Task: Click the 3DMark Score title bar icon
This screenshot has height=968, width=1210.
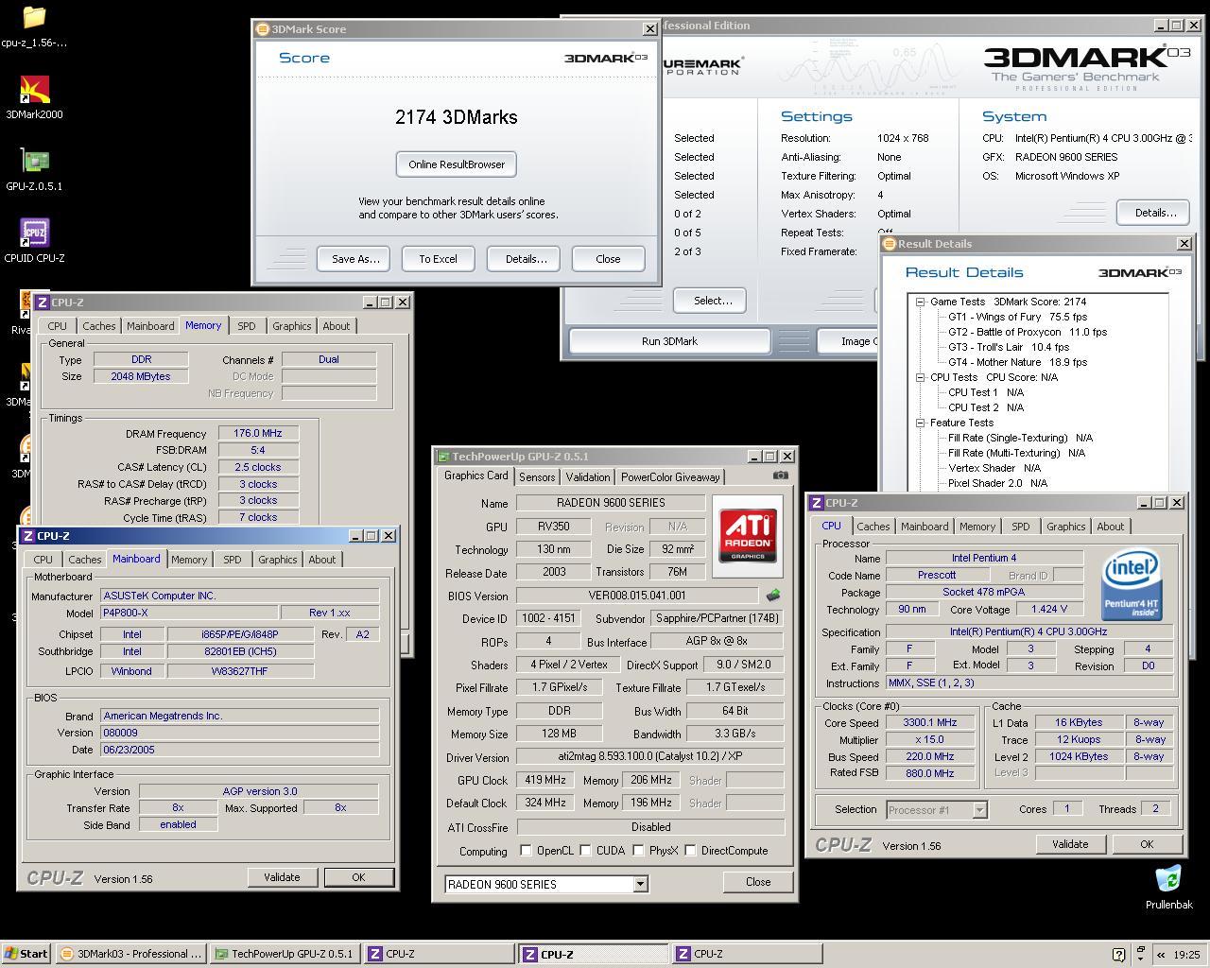Action: [264, 29]
